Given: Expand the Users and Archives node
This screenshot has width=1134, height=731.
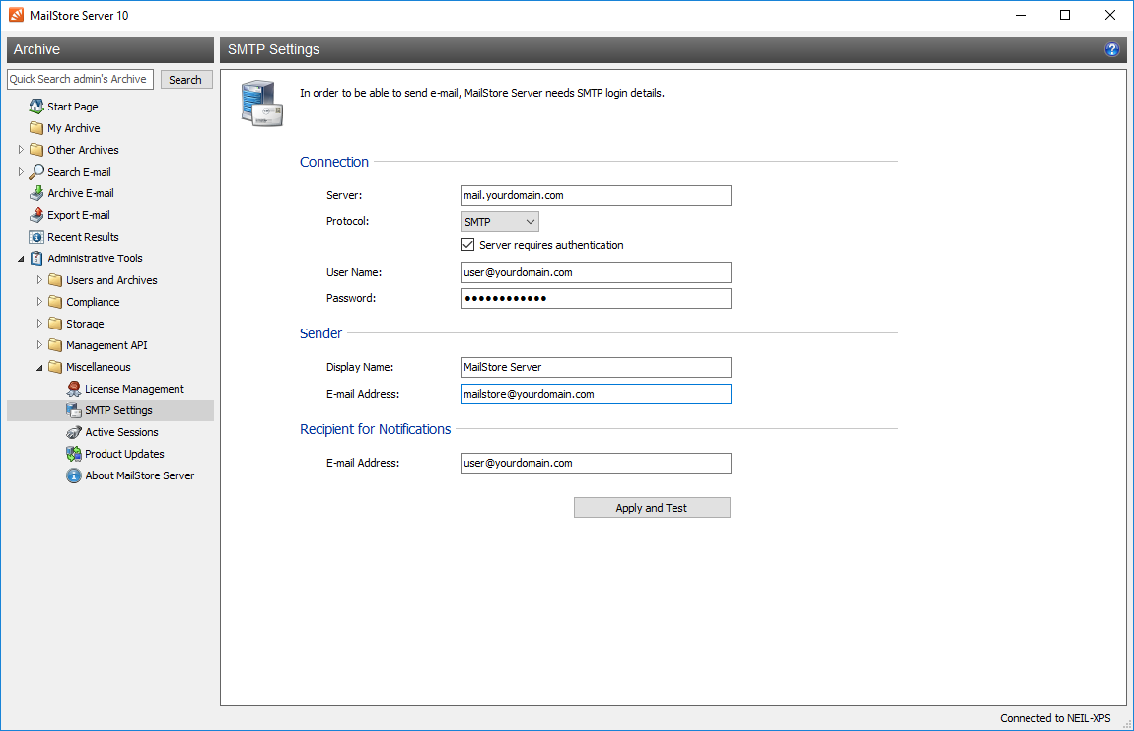Looking at the screenshot, I should point(39,280).
